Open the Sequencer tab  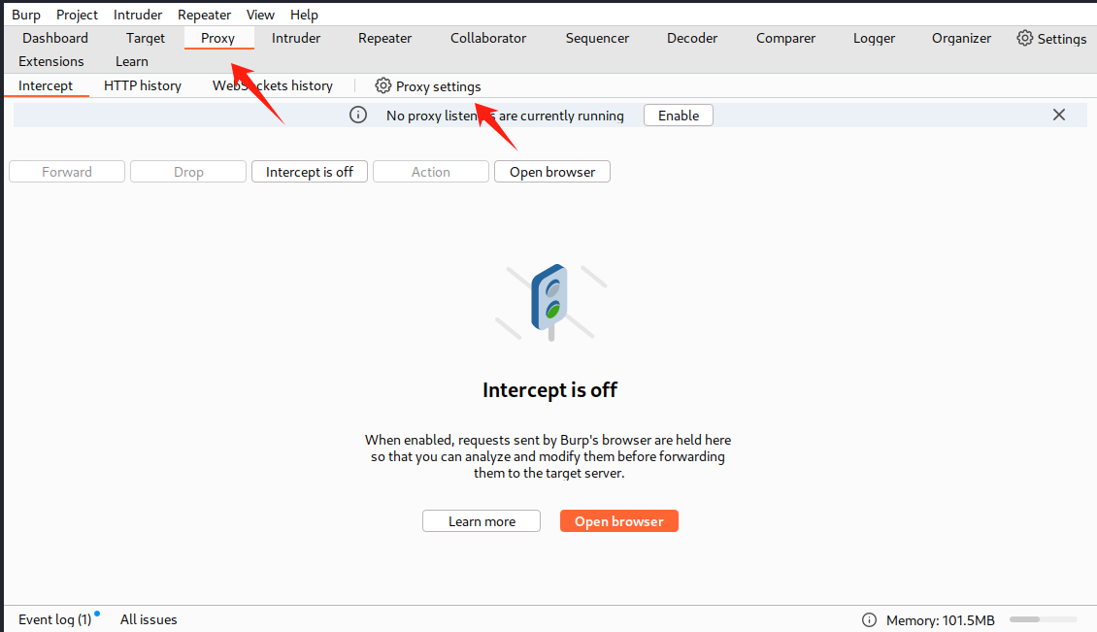597,38
